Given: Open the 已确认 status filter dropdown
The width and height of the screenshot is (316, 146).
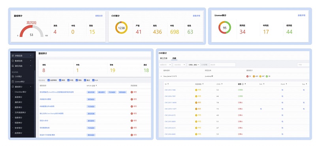Looking at the screenshot, I should [x=194, y=65].
